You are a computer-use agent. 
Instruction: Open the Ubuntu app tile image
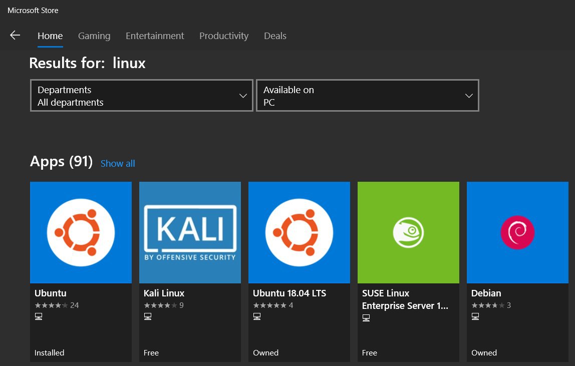pyautogui.click(x=81, y=232)
